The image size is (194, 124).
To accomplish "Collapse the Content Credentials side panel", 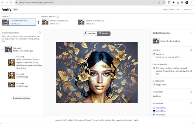I will [x=190, y=33].
